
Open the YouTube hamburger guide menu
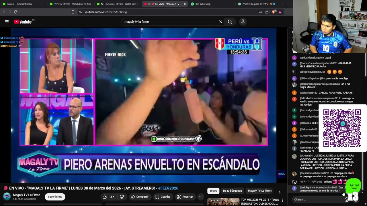(x=7, y=22)
